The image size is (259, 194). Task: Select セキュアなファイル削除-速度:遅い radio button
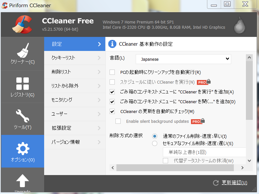(155, 143)
